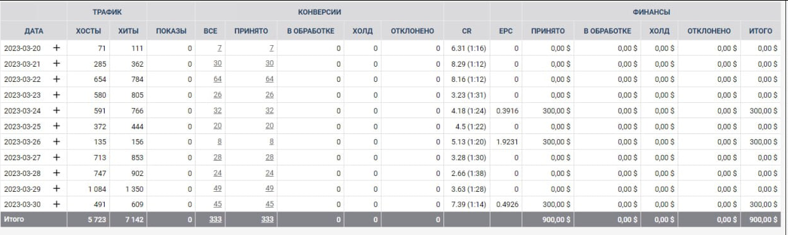This screenshot has height=235, width=788.
Task: Click the CR column header
Action: tap(467, 31)
